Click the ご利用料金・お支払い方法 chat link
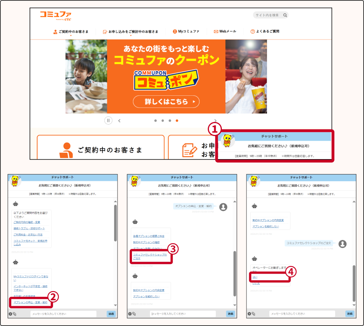 click(28, 234)
